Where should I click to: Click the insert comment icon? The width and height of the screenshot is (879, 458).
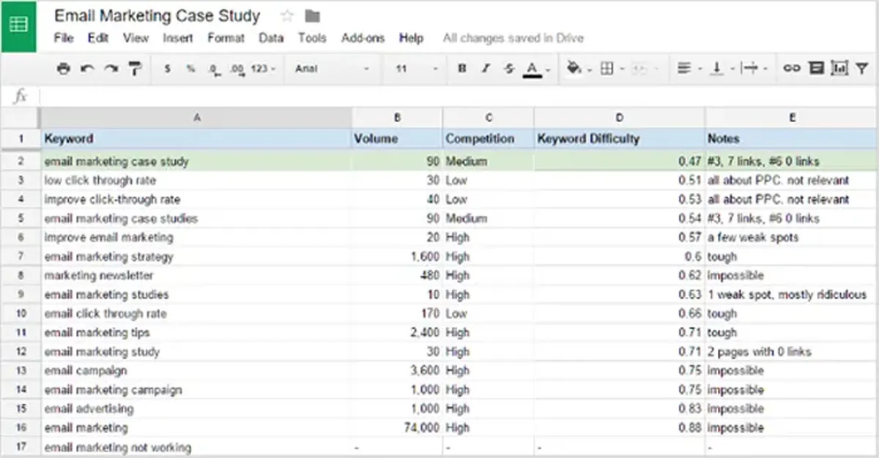coord(816,68)
